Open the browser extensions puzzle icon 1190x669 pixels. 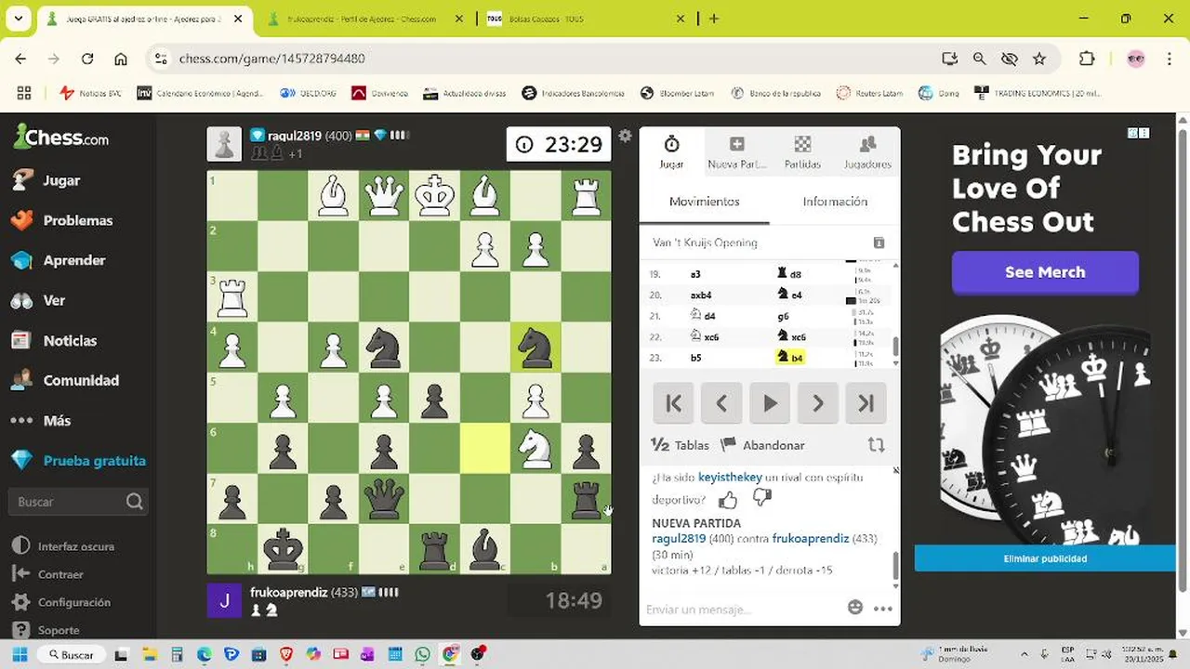pyautogui.click(x=1087, y=59)
